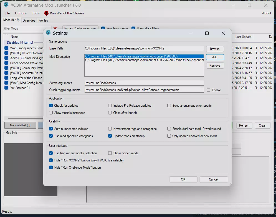Click the Base Path input field
Image resolution: width=276 pixels, height=217 pixels.
(x=144, y=48)
